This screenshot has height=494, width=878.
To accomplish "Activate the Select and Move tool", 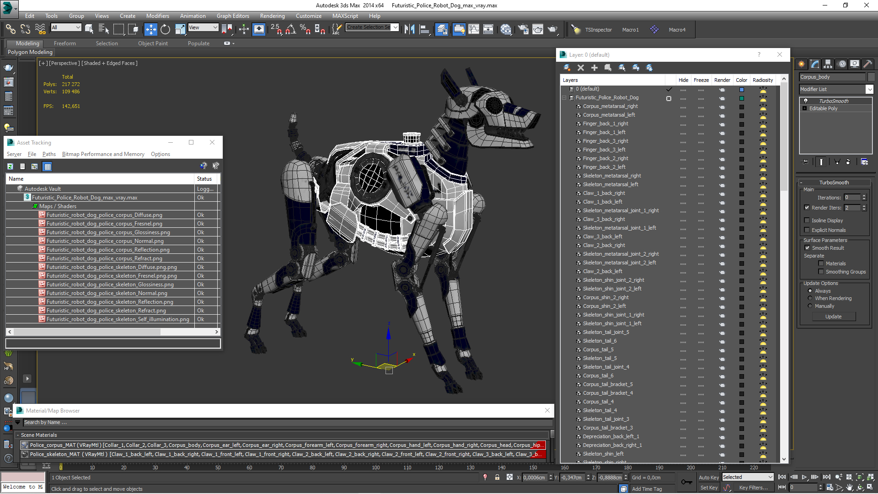I will (x=150, y=29).
